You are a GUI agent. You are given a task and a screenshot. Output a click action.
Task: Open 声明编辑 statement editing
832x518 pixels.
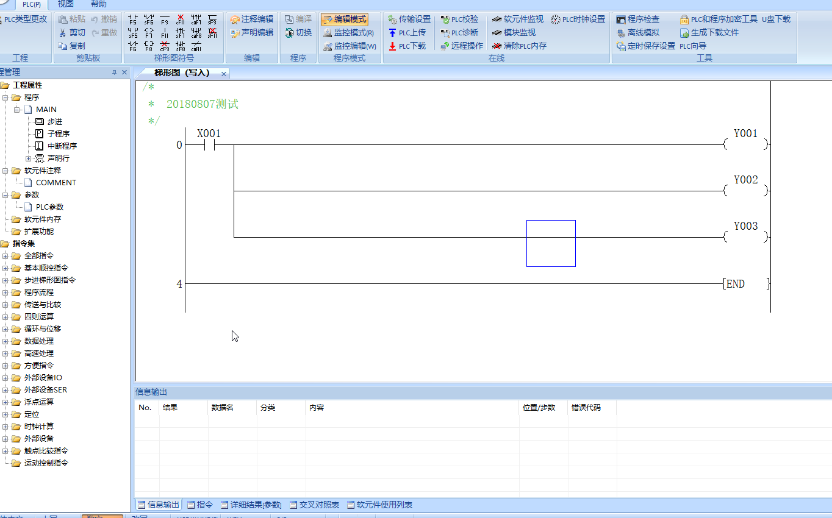[x=252, y=32]
